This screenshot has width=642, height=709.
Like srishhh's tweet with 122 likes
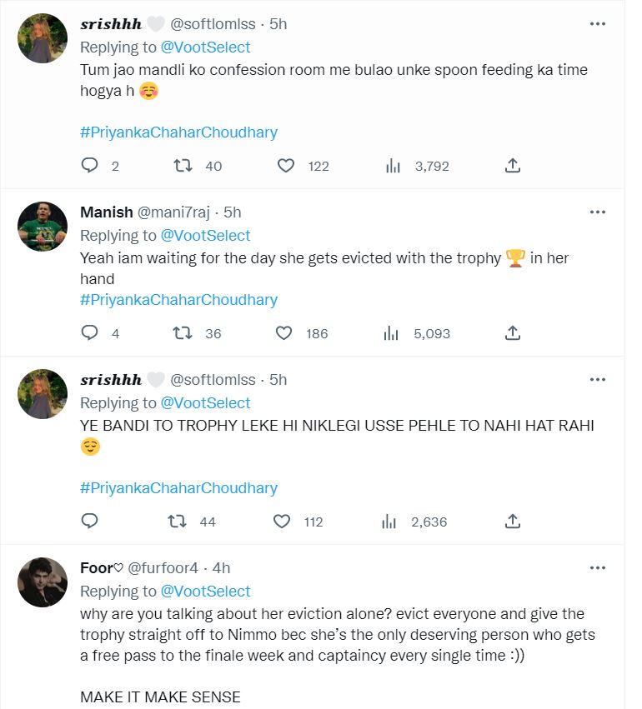coord(286,166)
